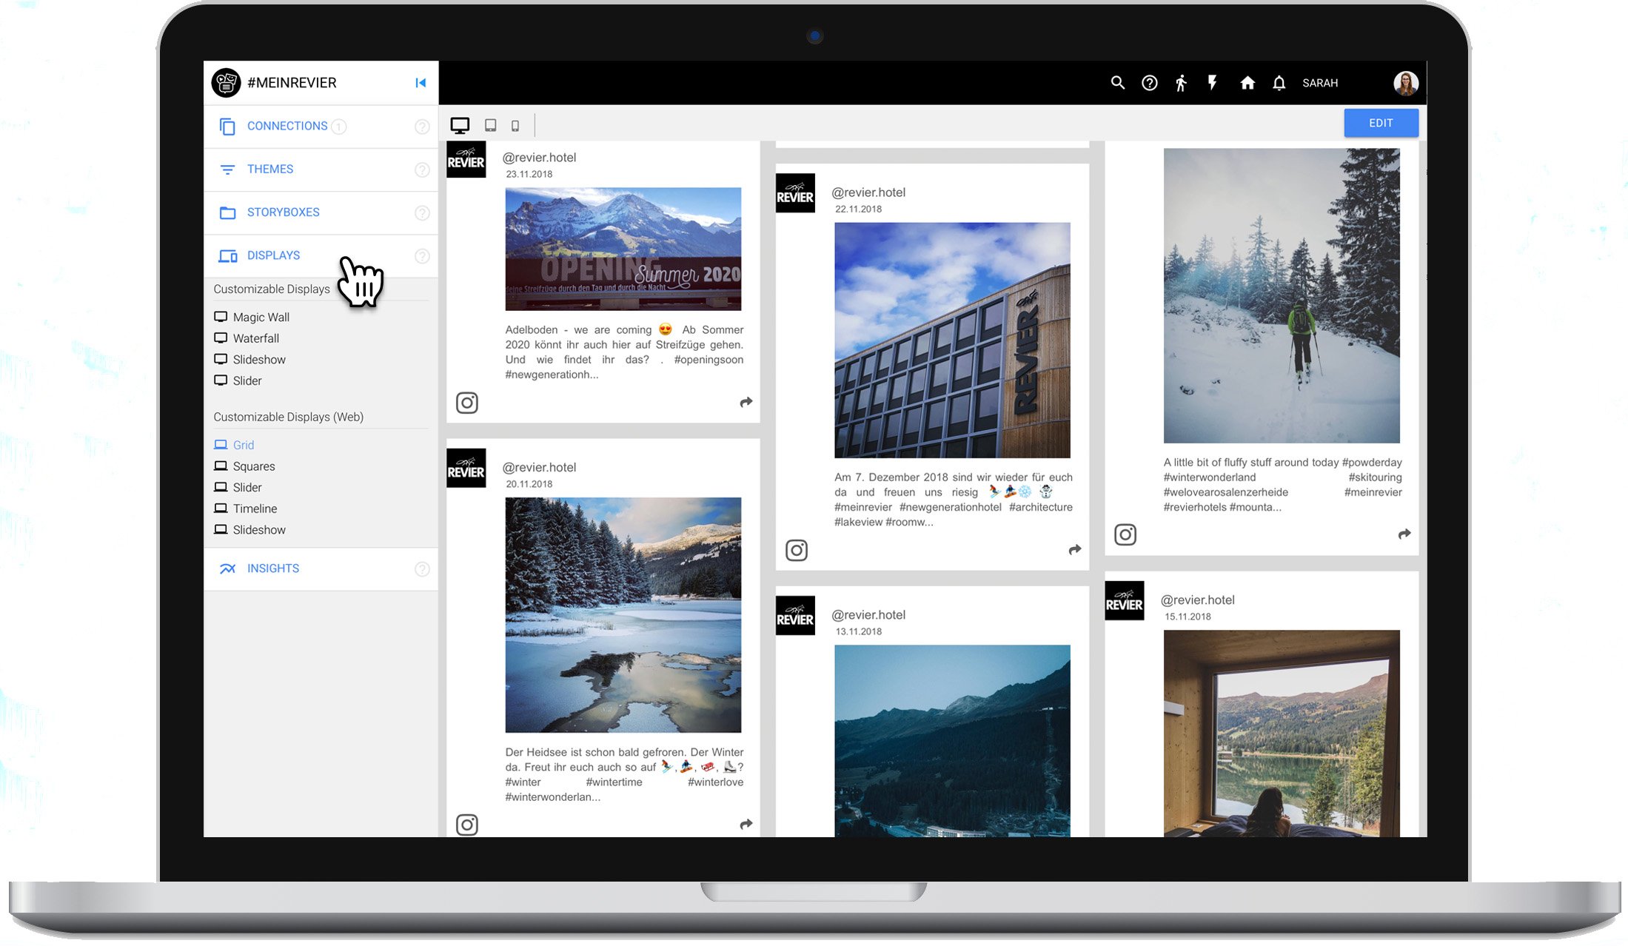Click @revier.hotel on 13.11.2018 post
The image size is (1628, 946).
[868, 614]
